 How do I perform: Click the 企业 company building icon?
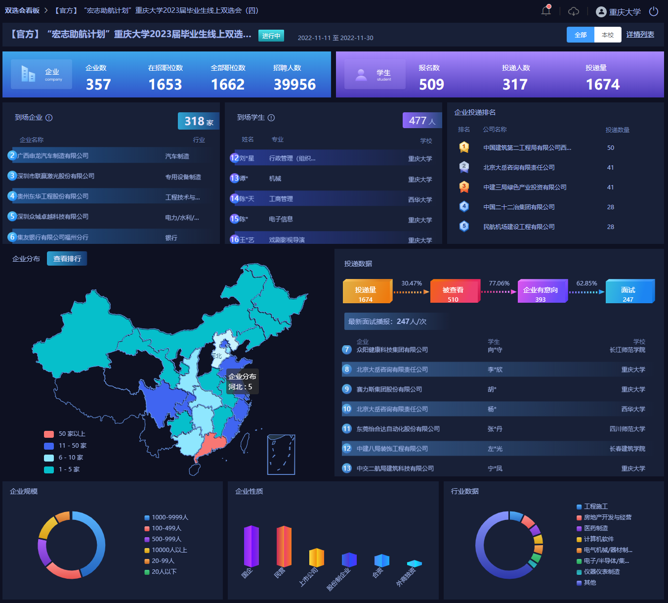(28, 74)
